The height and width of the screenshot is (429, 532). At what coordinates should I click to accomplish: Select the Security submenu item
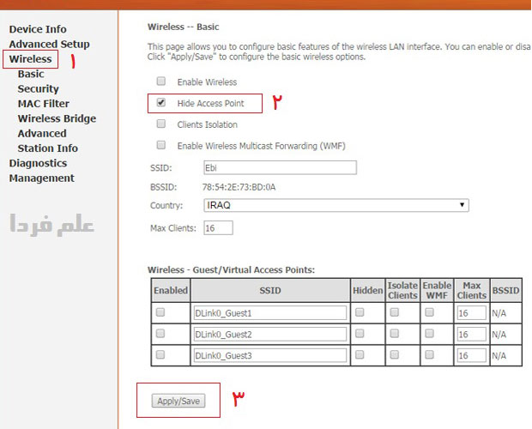(39, 88)
